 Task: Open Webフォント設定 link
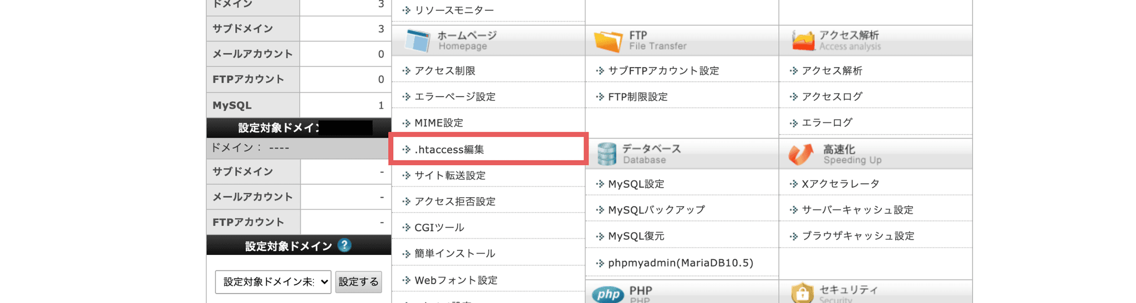456,280
